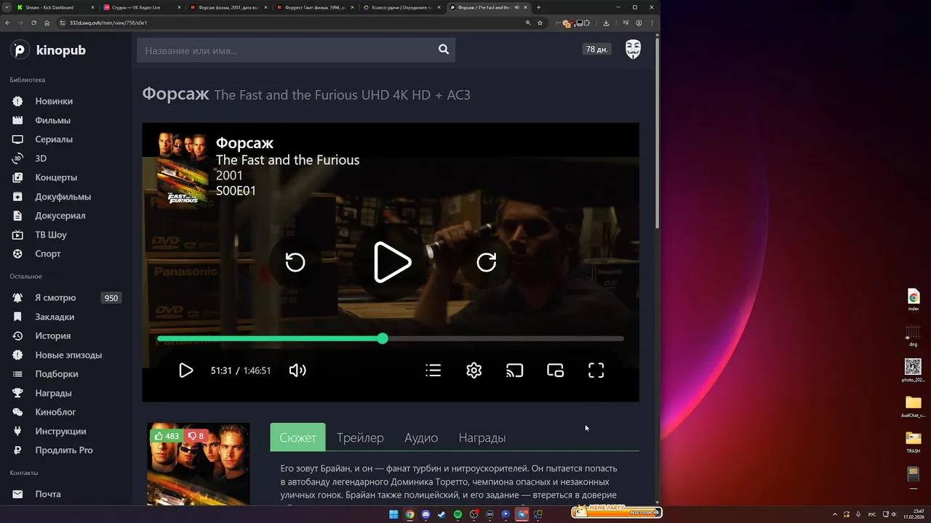Click the green seek bar handle
Image resolution: width=931 pixels, height=523 pixels.
383,338
